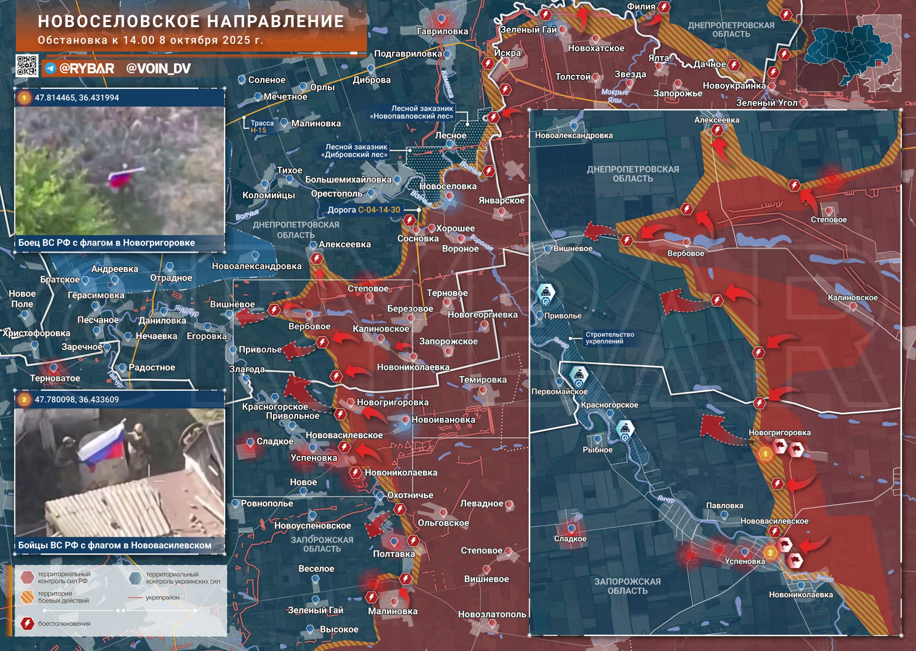Click the flag marker below Нововасилевское on inset
This screenshot has height=651, width=916.
(x=785, y=545)
